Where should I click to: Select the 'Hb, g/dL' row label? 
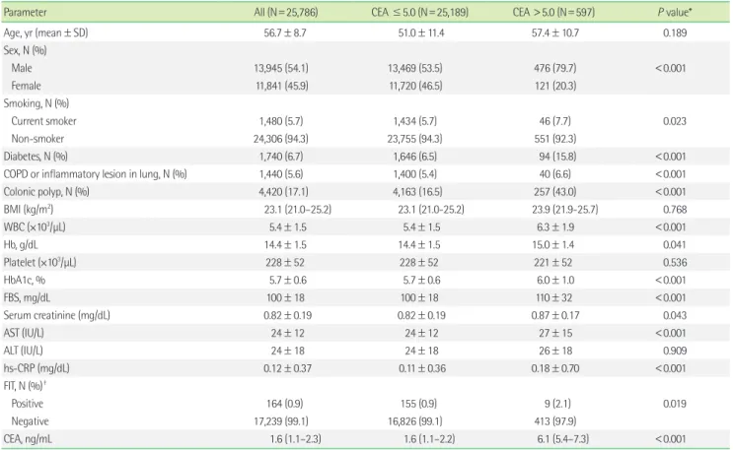click(x=21, y=244)
